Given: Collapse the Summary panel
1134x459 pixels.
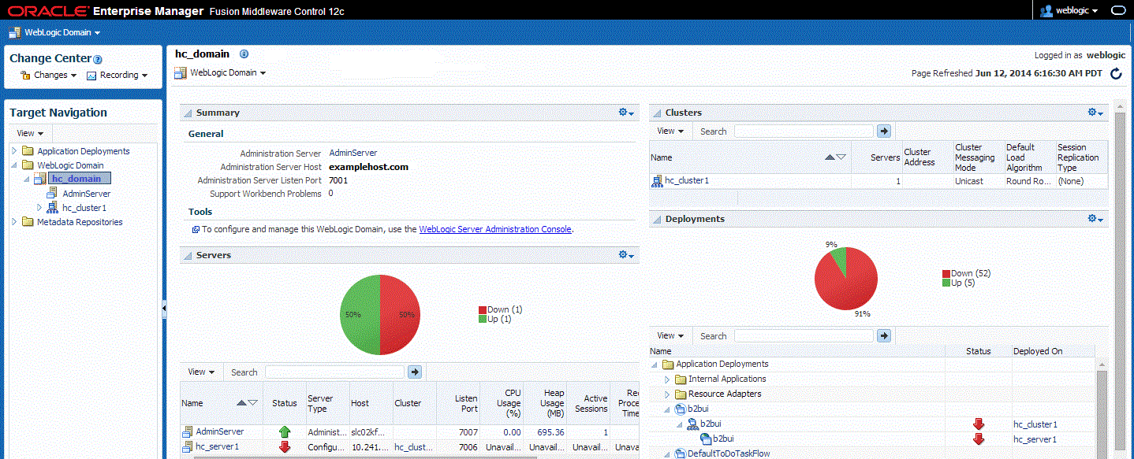Looking at the screenshot, I should pos(188,113).
